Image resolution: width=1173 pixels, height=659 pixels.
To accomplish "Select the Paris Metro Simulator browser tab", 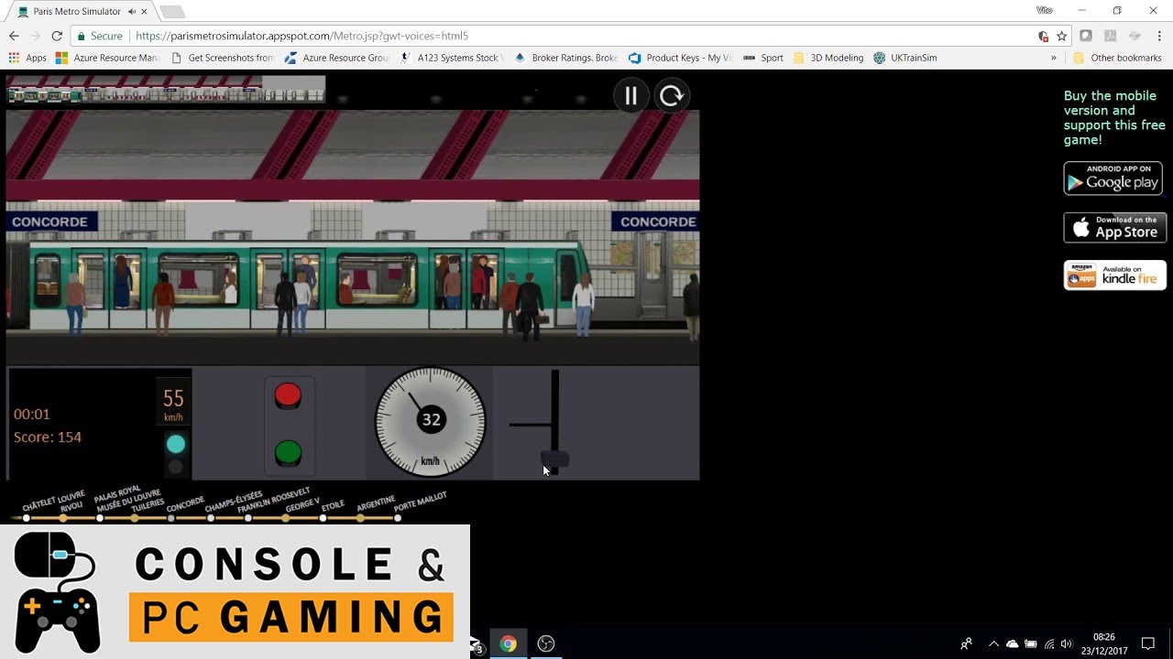I will click(x=81, y=12).
